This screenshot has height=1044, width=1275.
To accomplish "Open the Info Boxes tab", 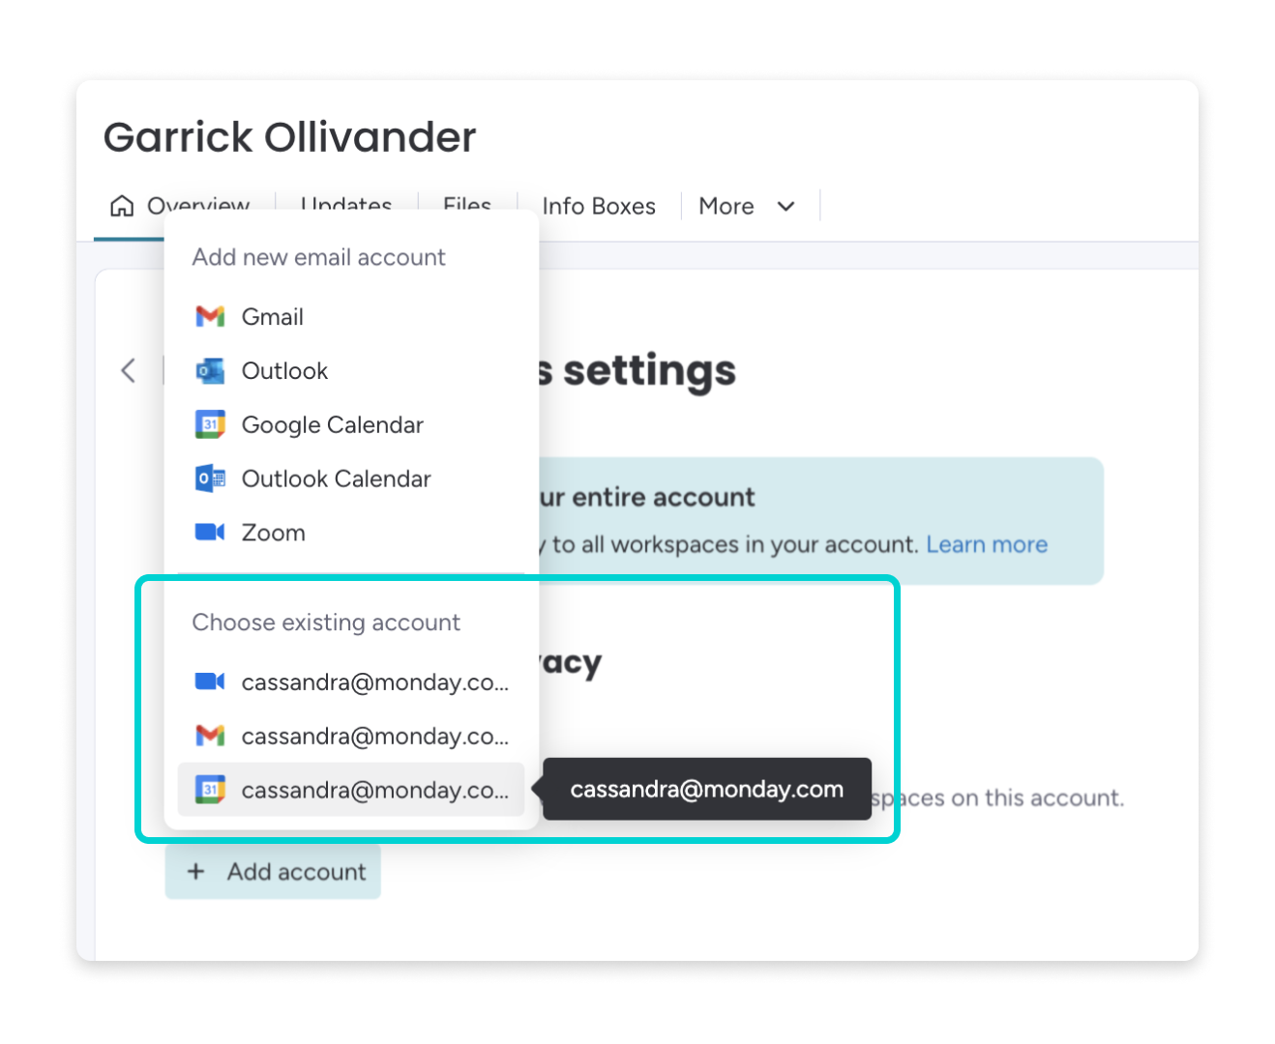I will click(599, 206).
